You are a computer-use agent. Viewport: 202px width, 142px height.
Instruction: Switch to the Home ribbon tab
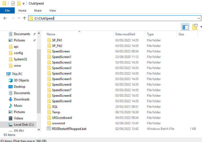coord(22,11)
